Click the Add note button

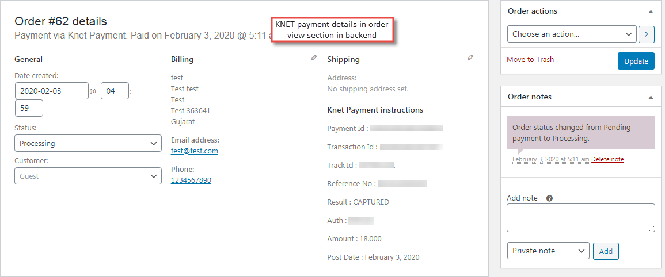point(606,251)
